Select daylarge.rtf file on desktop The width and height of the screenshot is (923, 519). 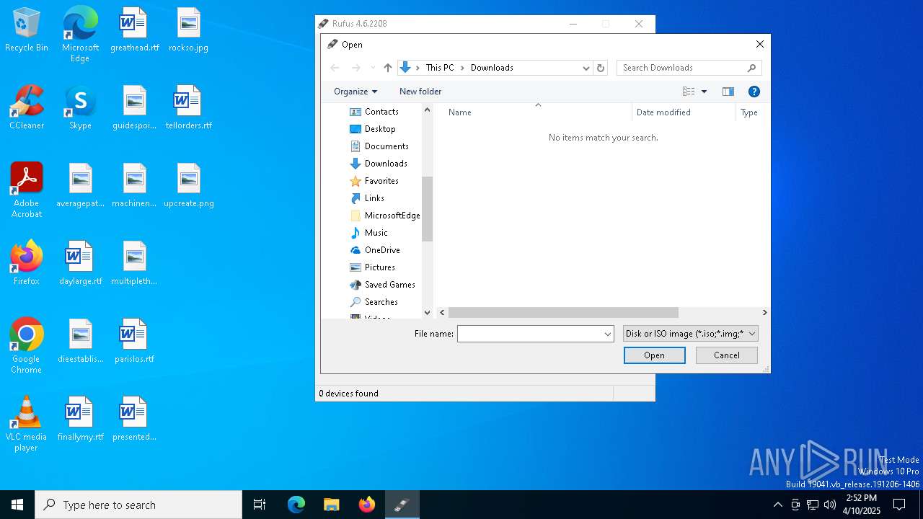80,264
